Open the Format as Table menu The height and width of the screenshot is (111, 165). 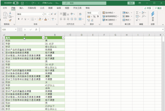[111, 16]
